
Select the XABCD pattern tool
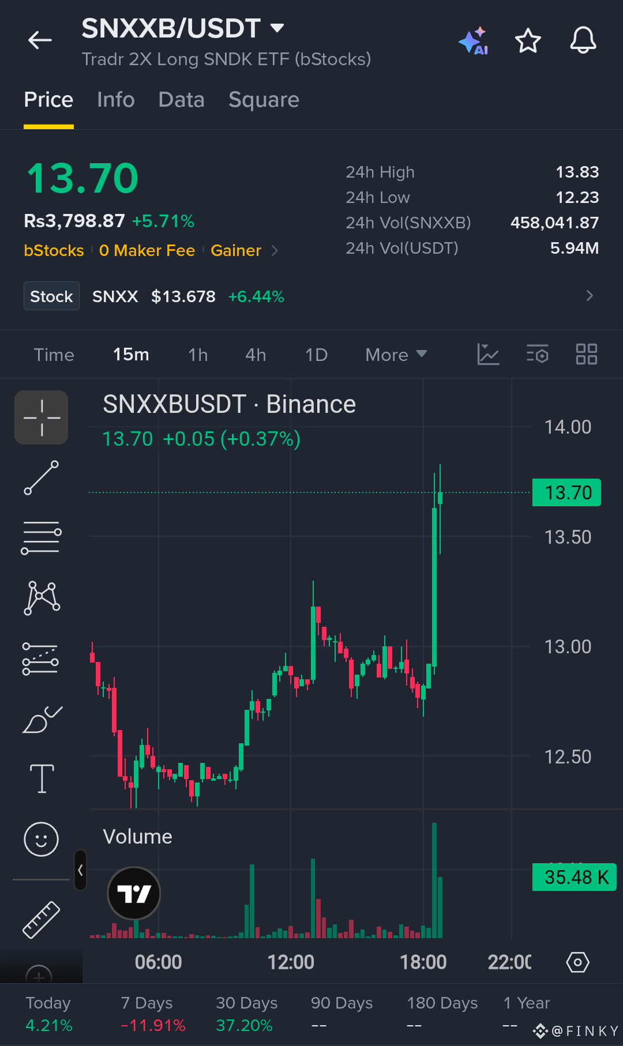click(42, 598)
